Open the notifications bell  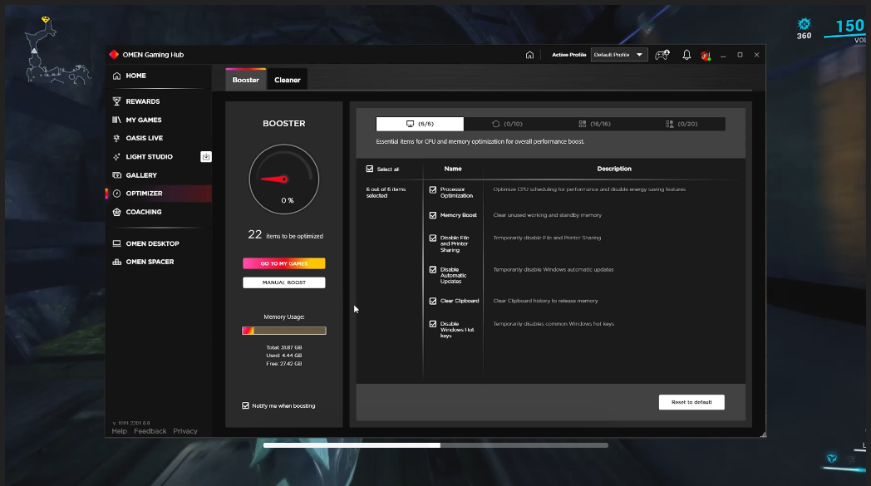pyautogui.click(x=686, y=55)
